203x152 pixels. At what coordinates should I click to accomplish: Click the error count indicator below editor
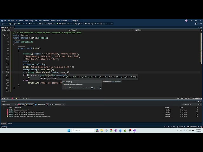pyautogui.click(x=13, y=98)
